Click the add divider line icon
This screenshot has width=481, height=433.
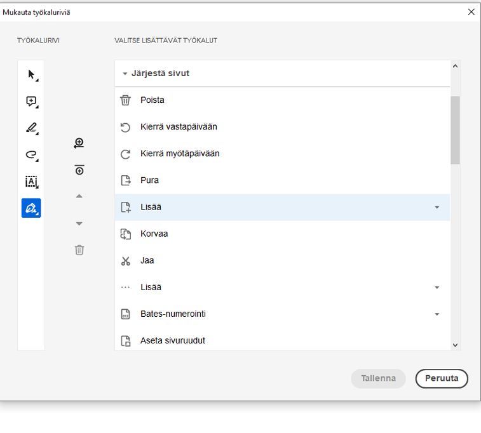coord(79,170)
